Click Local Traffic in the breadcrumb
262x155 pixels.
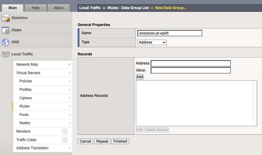90,8
